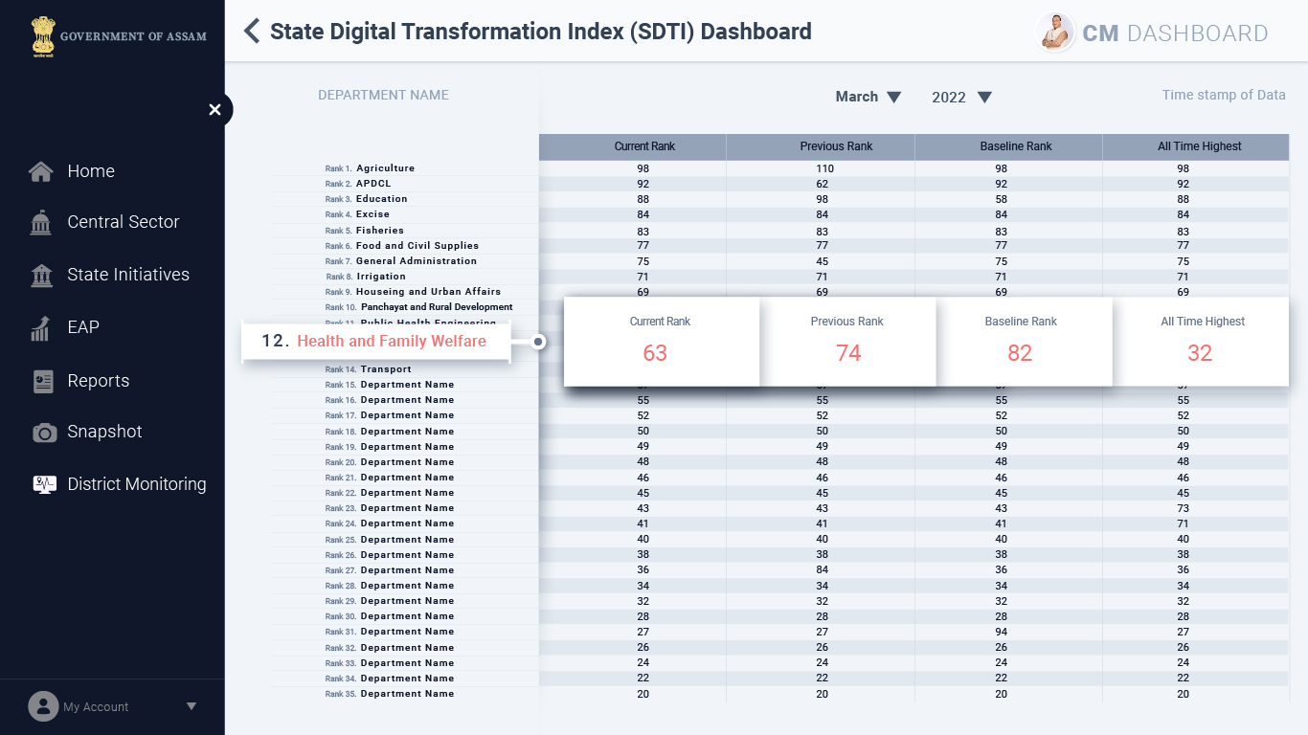Select the Agriculture department row
The image size is (1308, 735).
click(385, 168)
